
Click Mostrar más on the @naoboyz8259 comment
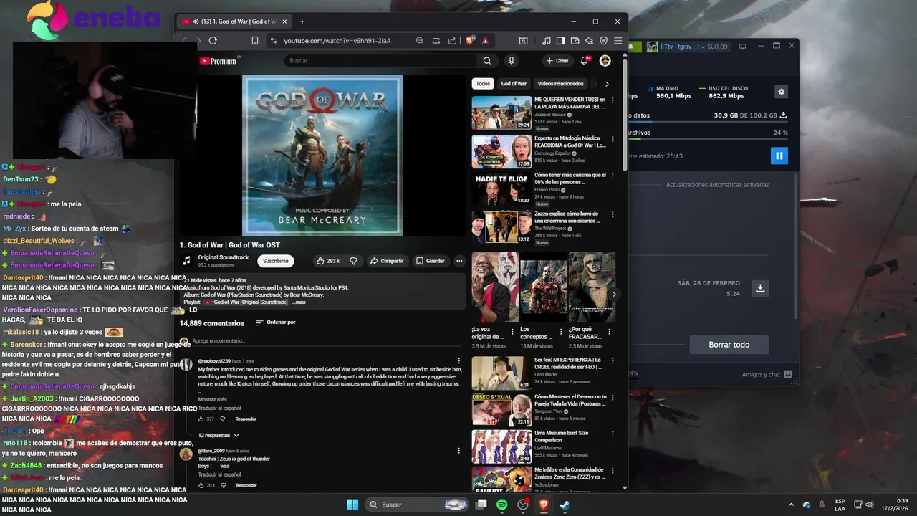point(212,399)
